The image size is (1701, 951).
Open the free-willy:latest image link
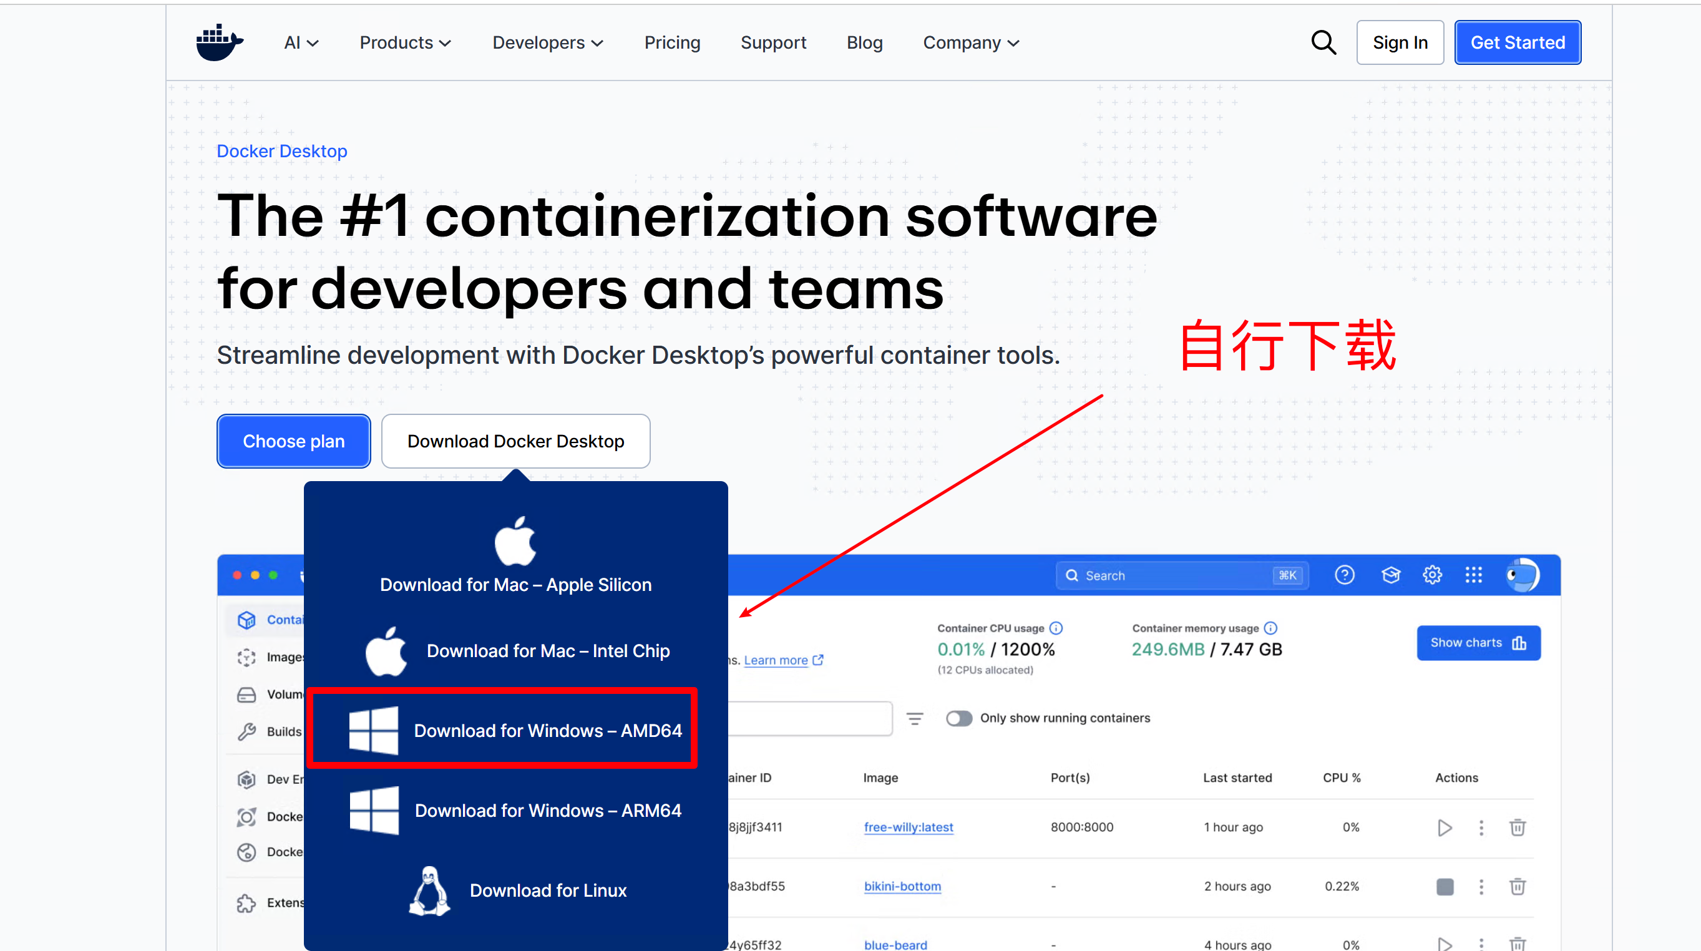coord(908,827)
